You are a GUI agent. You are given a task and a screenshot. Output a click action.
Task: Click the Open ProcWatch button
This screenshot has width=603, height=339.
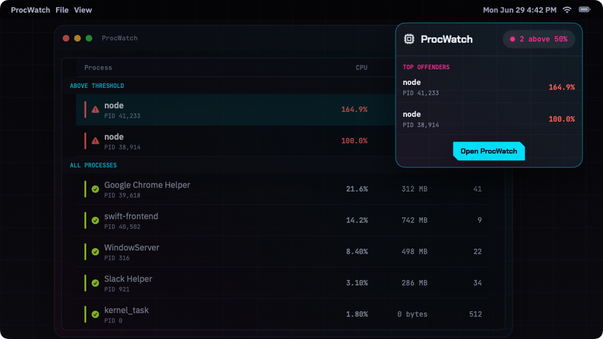(x=489, y=151)
